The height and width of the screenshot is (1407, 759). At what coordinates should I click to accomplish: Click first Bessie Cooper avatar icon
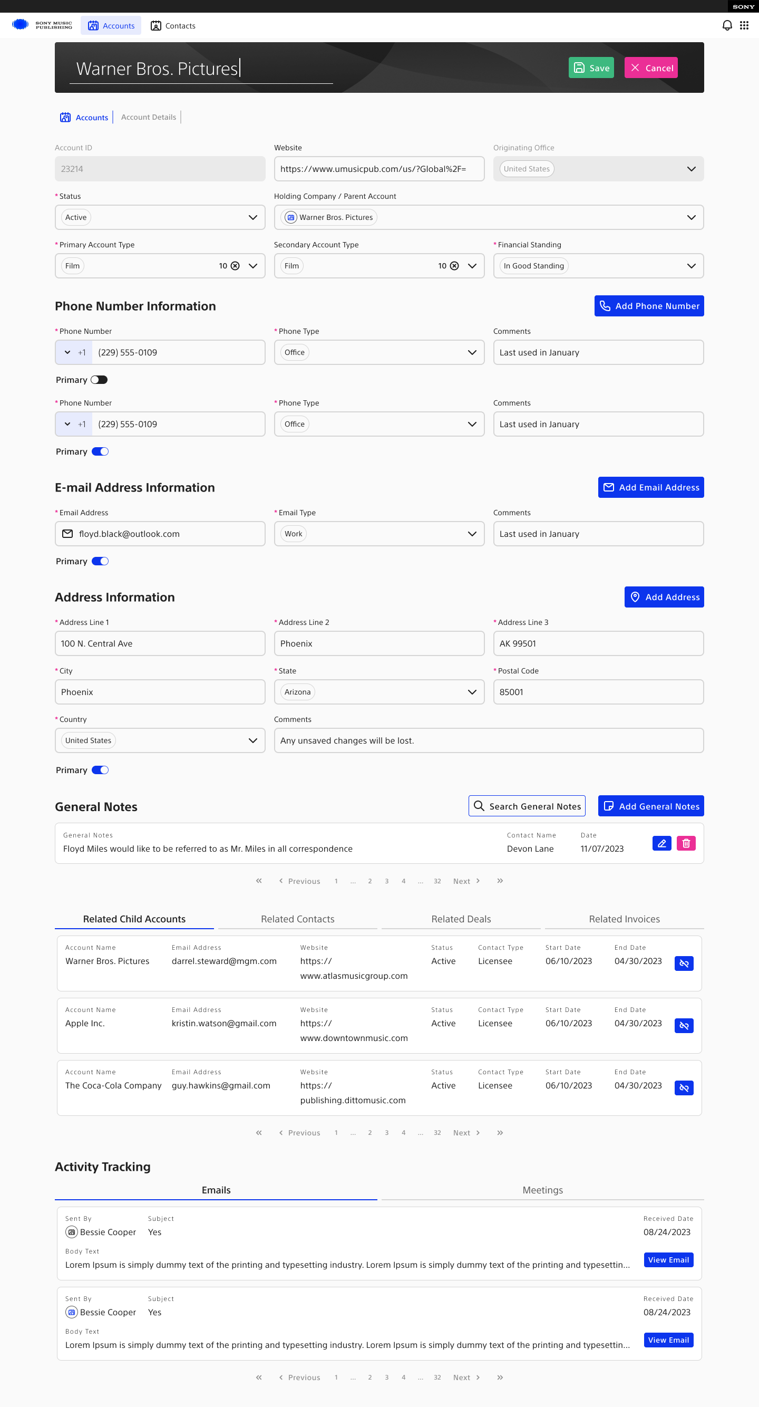(x=72, y=1232)
